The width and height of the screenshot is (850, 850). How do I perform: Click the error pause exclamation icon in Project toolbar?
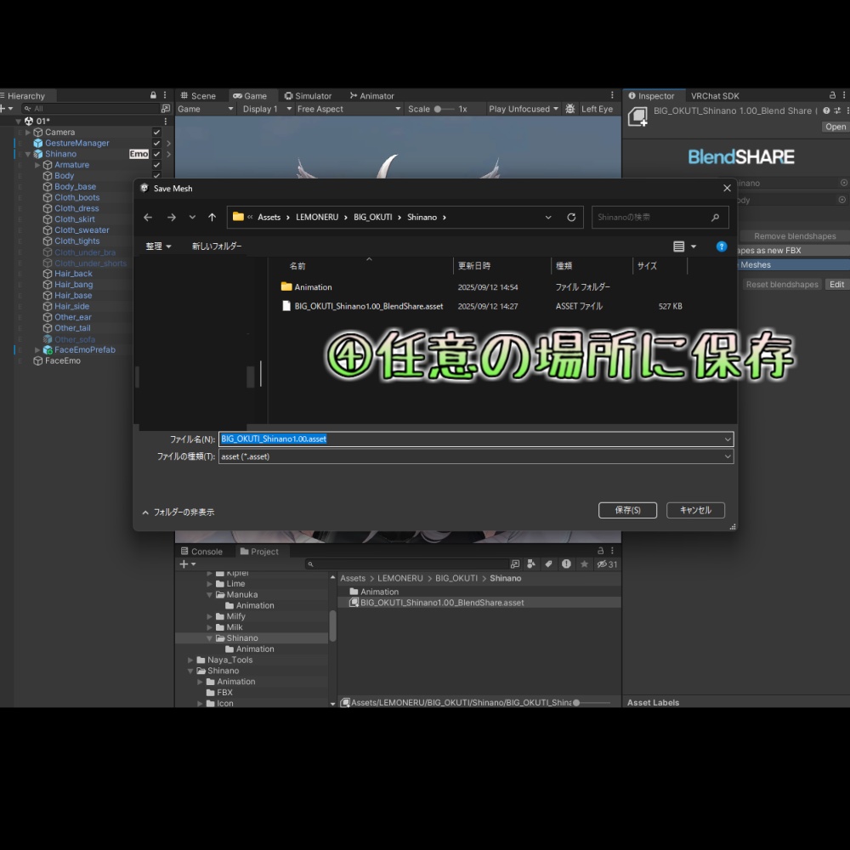566,564
